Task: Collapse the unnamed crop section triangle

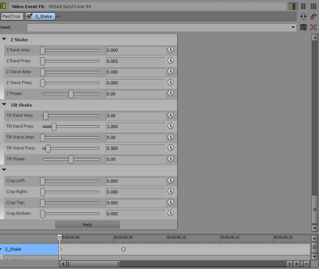Action: tap(4, 170)
